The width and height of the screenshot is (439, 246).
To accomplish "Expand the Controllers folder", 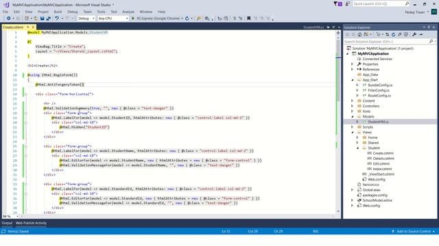I will [x=353, y=106].
